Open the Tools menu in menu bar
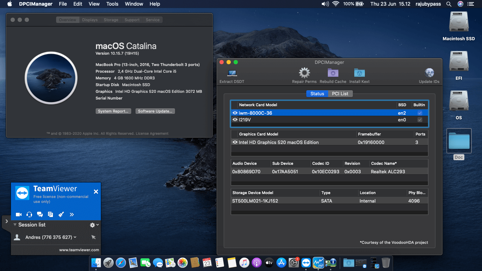Viewport: 482px width, 271px height. (112, 4)
